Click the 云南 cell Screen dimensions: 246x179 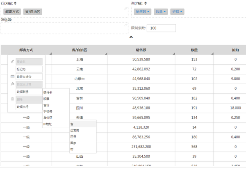tap(80, 69)
